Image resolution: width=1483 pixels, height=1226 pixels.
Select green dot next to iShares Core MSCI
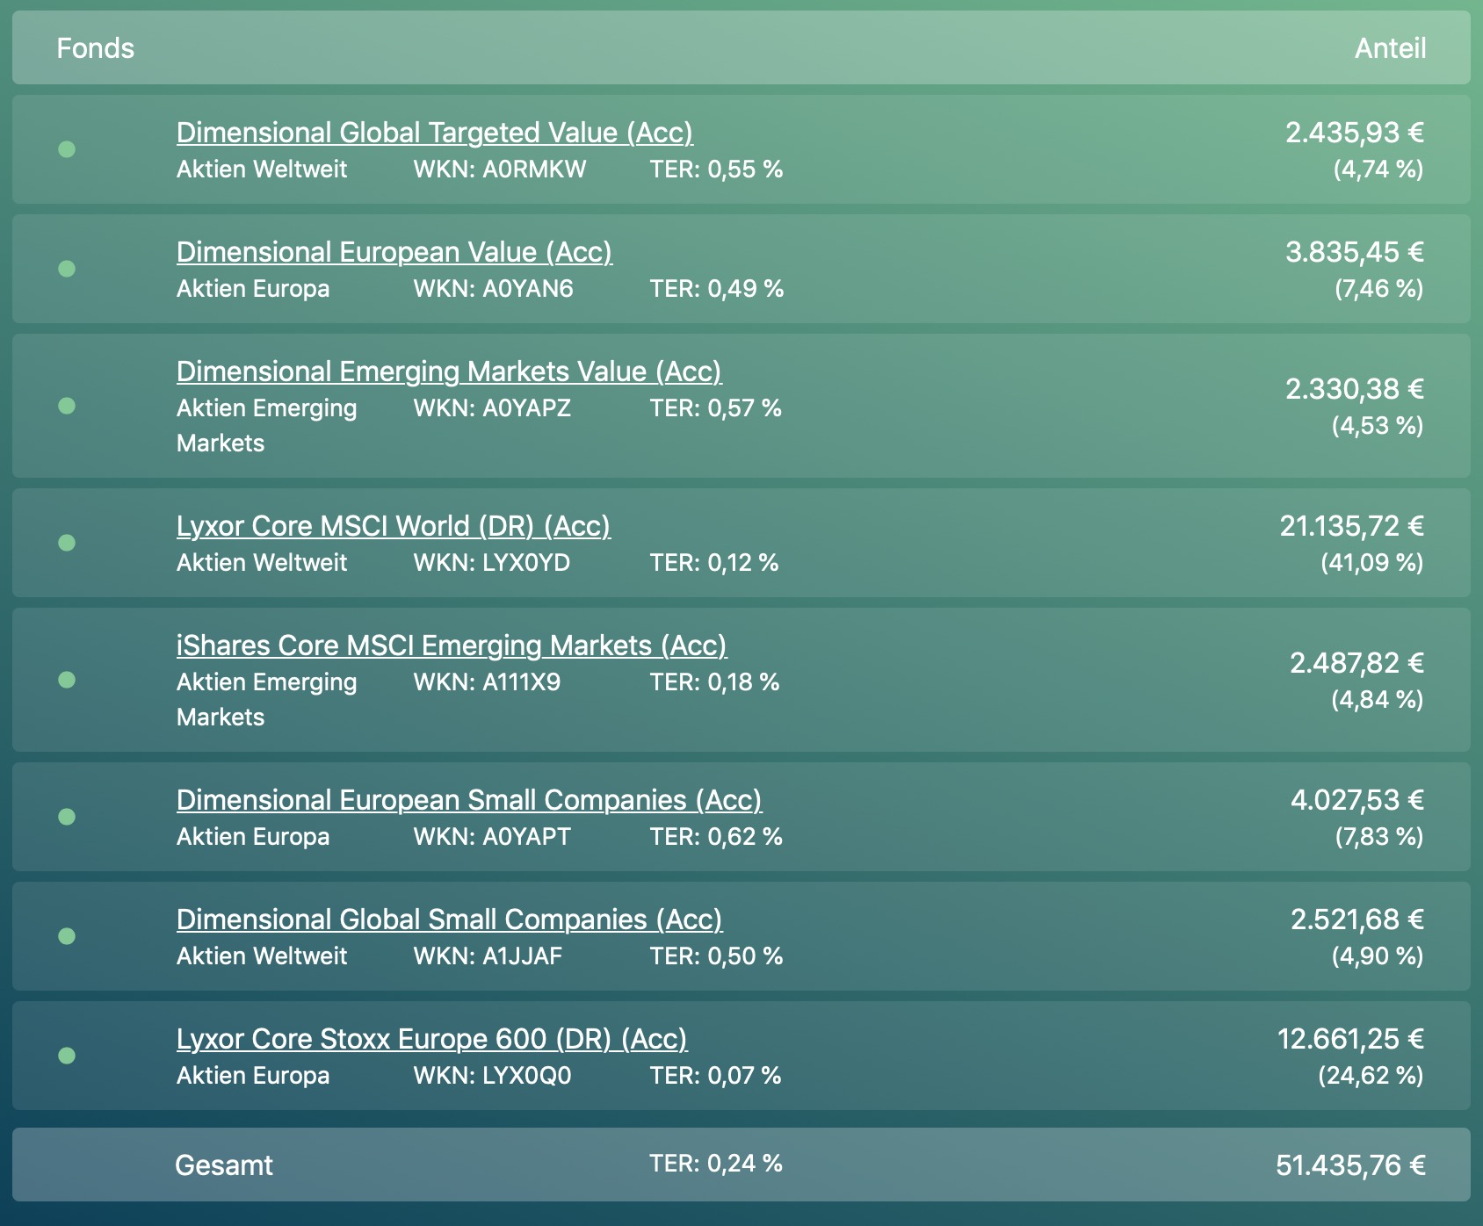(67, 680)
